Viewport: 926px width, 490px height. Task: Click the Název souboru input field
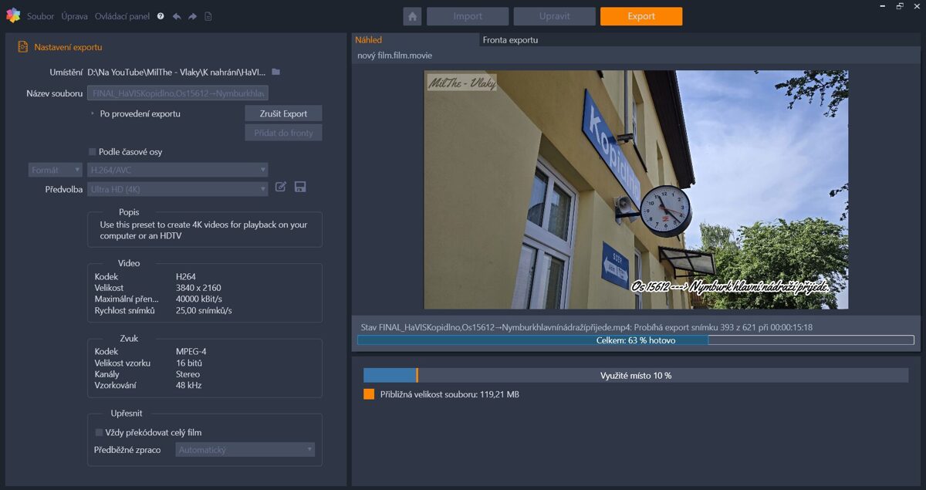click(177, 93)
